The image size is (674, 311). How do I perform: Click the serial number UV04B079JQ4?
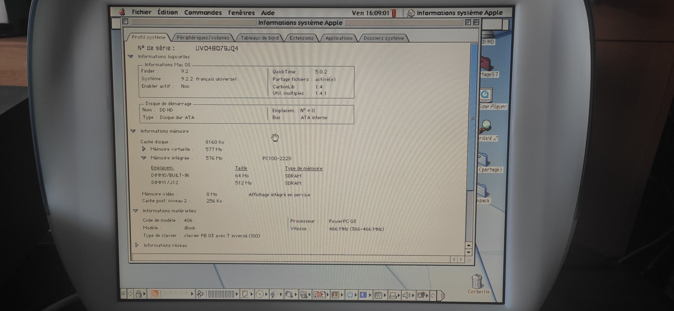point(217,48)
